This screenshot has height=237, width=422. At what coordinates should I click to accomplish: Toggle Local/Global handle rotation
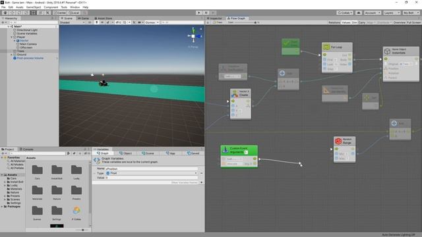point(74,13)
